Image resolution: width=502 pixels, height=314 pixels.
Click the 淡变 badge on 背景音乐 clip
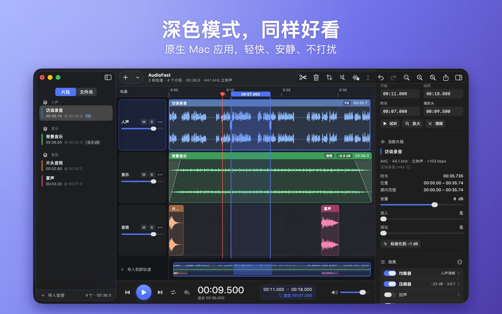(x=329, y=156)
